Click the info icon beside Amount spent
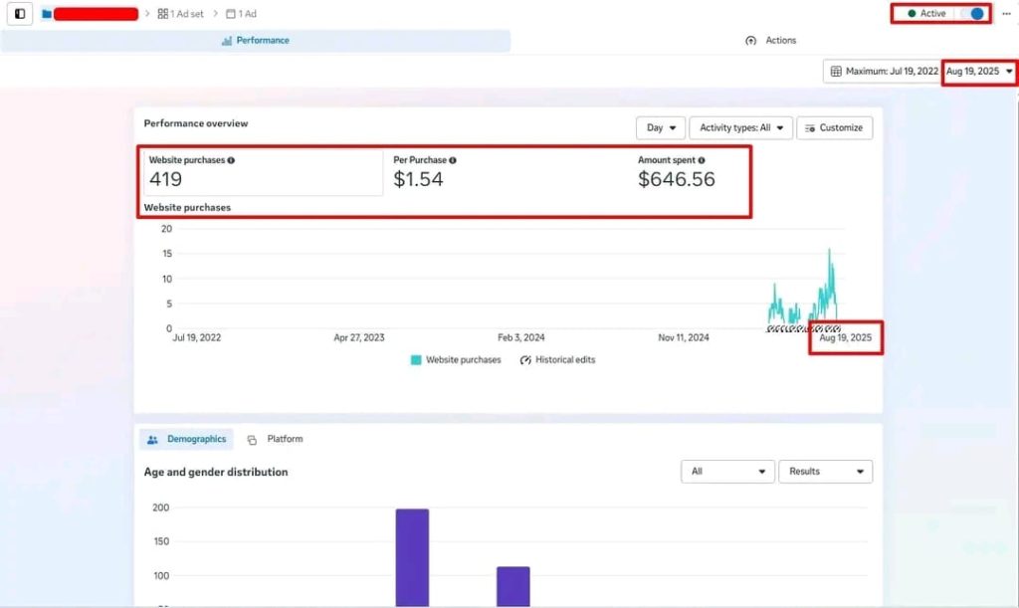The image size is (1019, 608). pyautogui.click(x=702, y=160)
